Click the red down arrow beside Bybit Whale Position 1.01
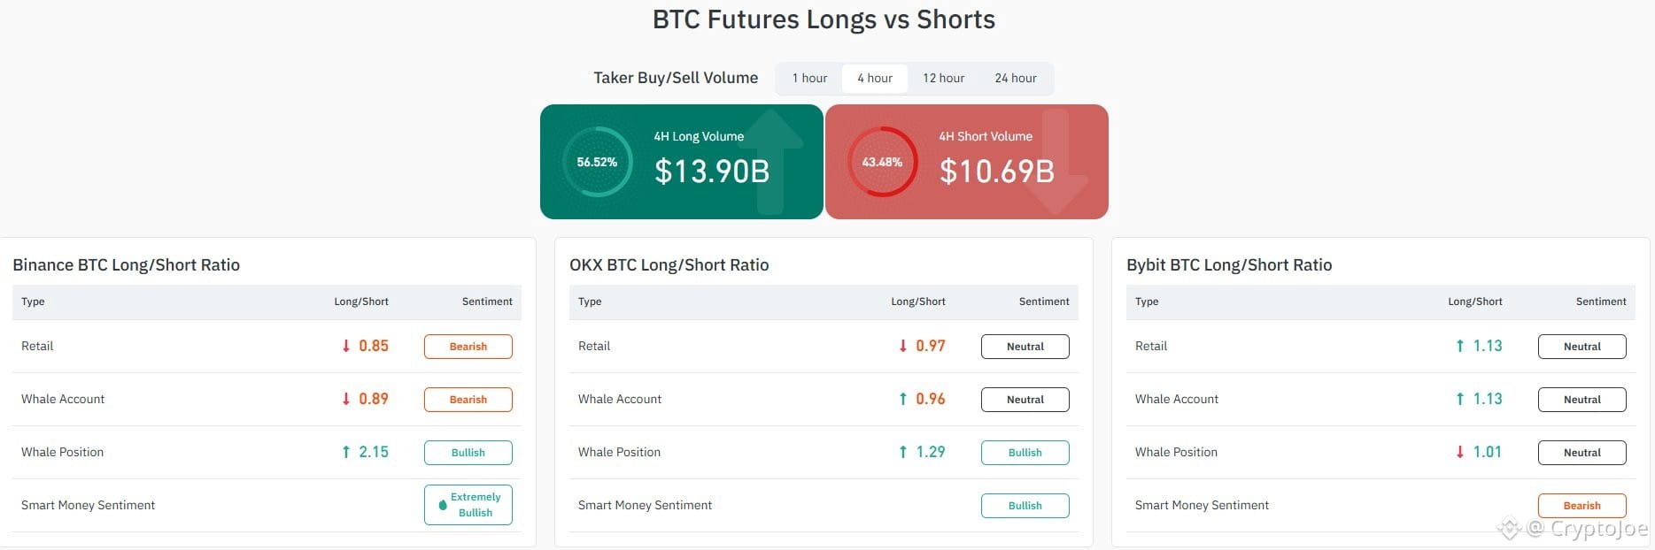Screen dimensions: 1655x550 tap(1460, 453)
